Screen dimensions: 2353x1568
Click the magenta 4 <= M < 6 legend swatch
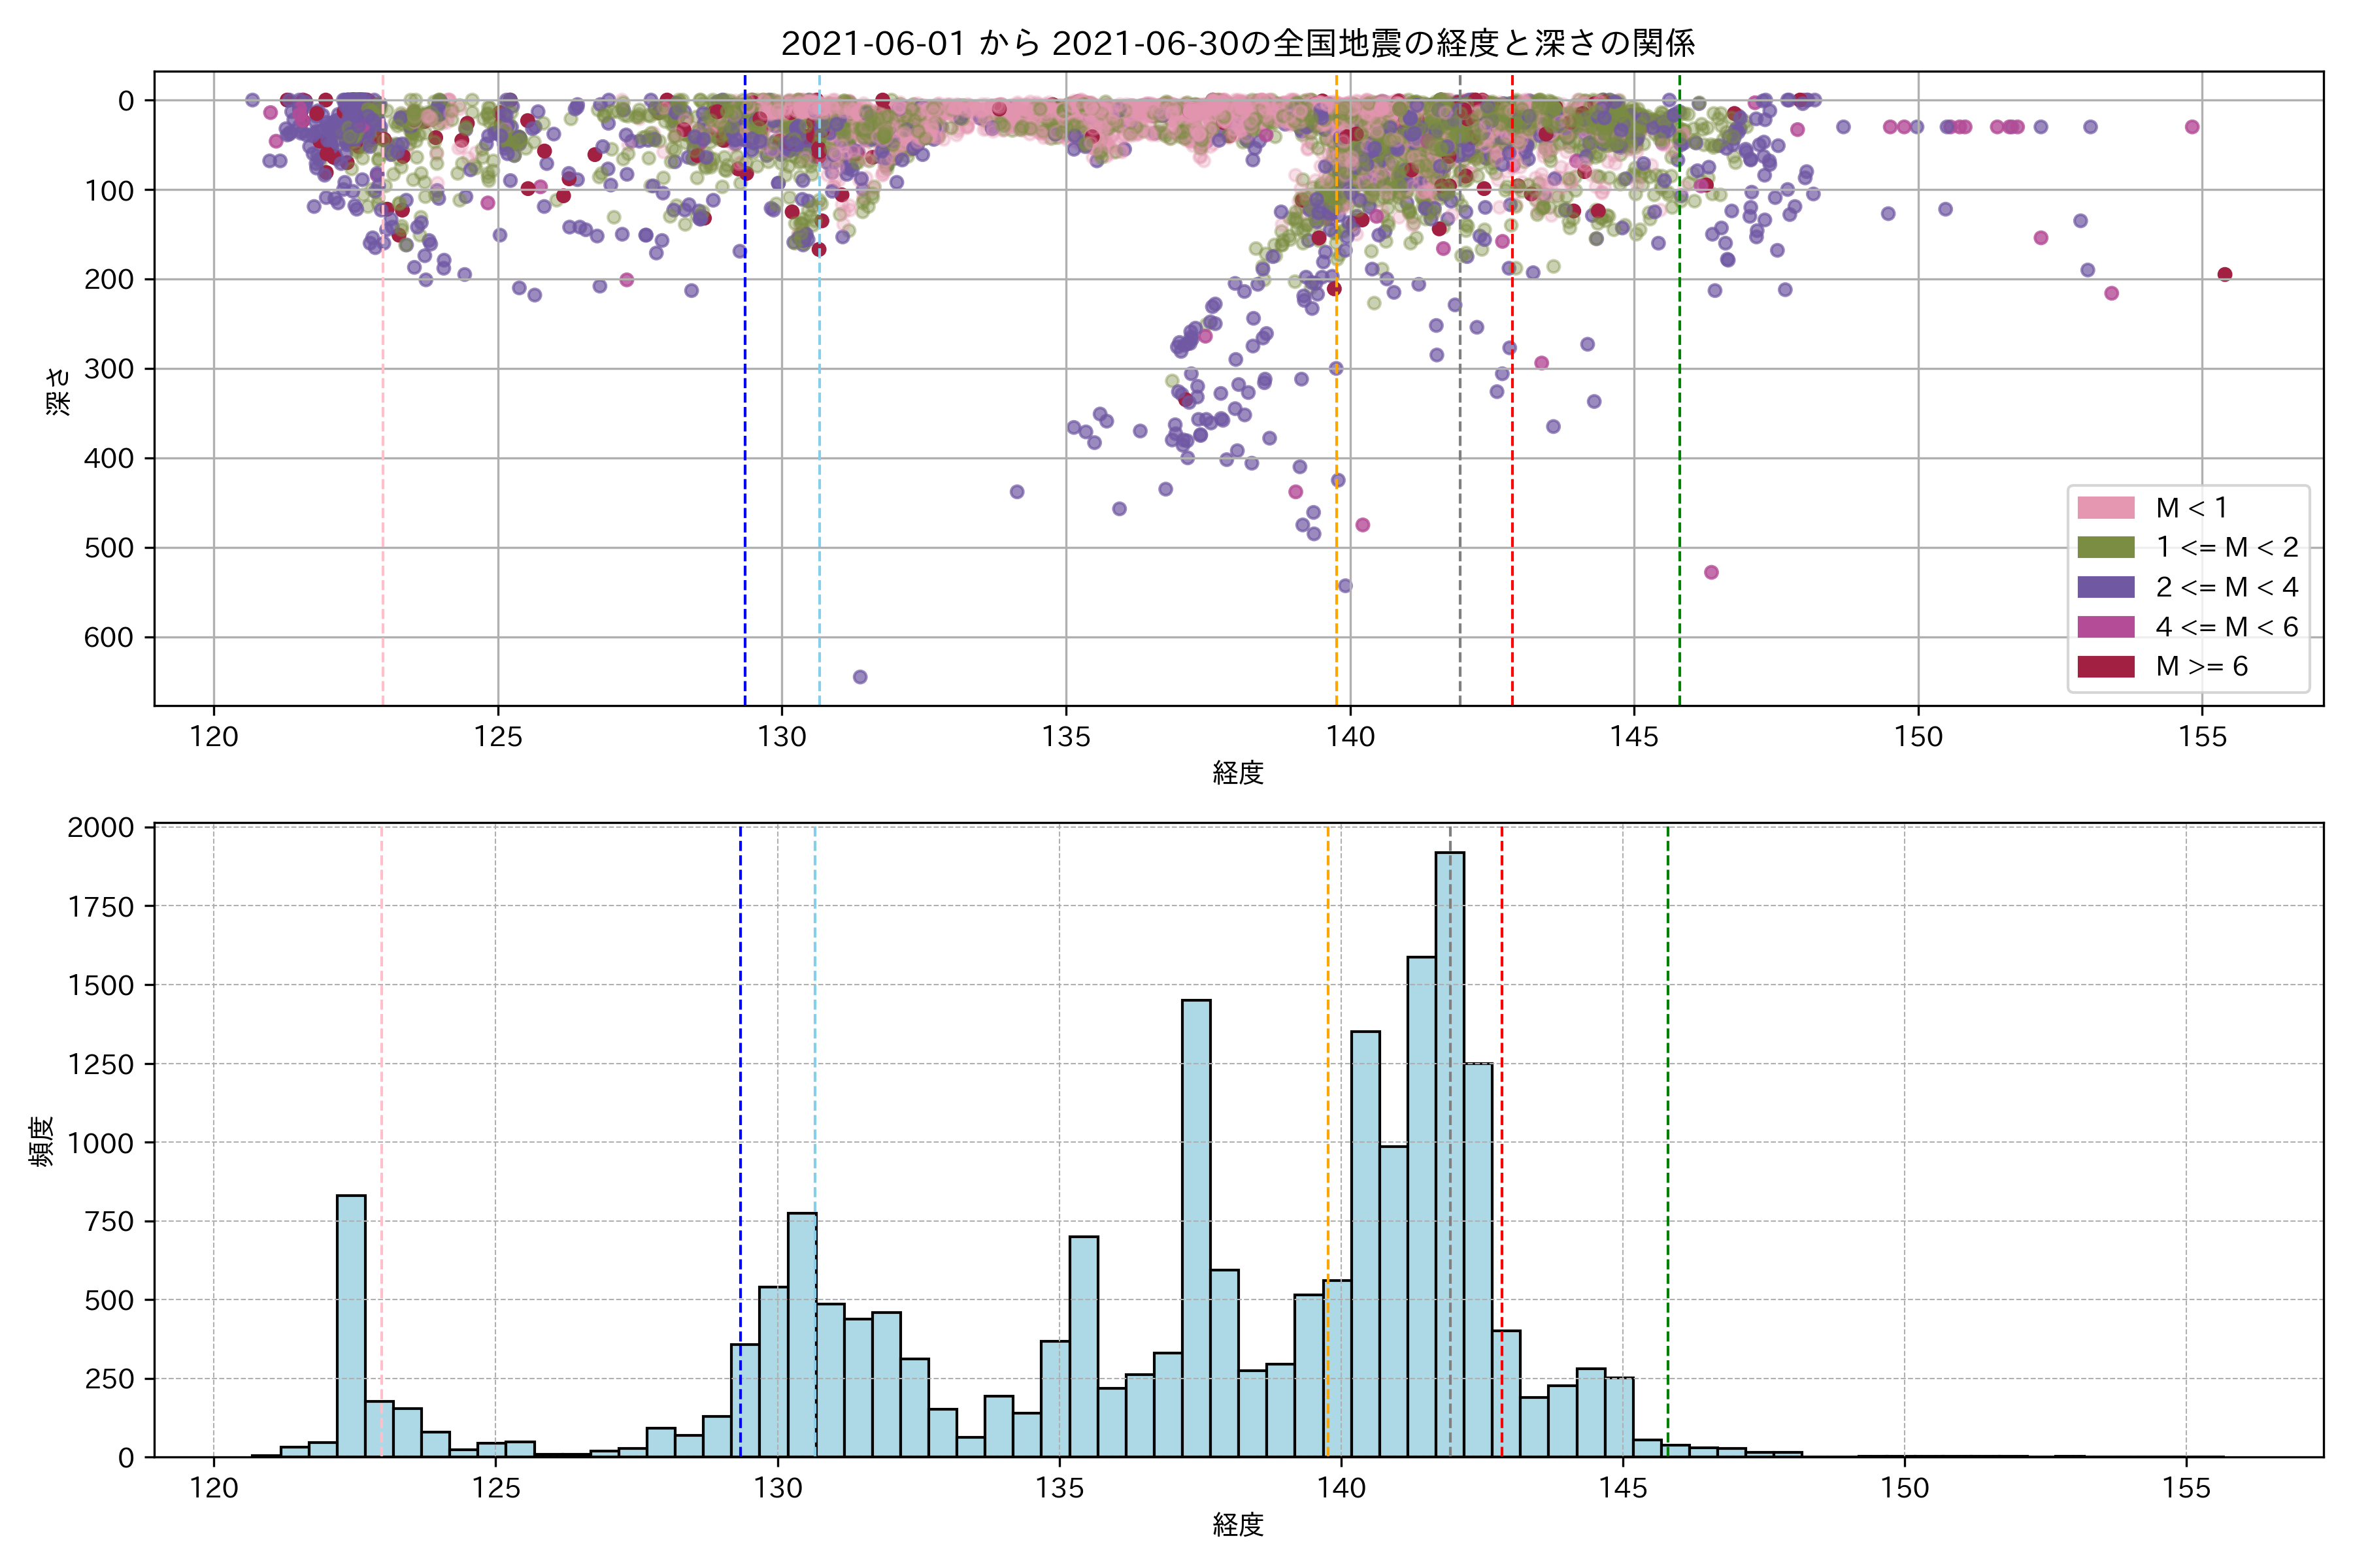(x=2105, y=627)
